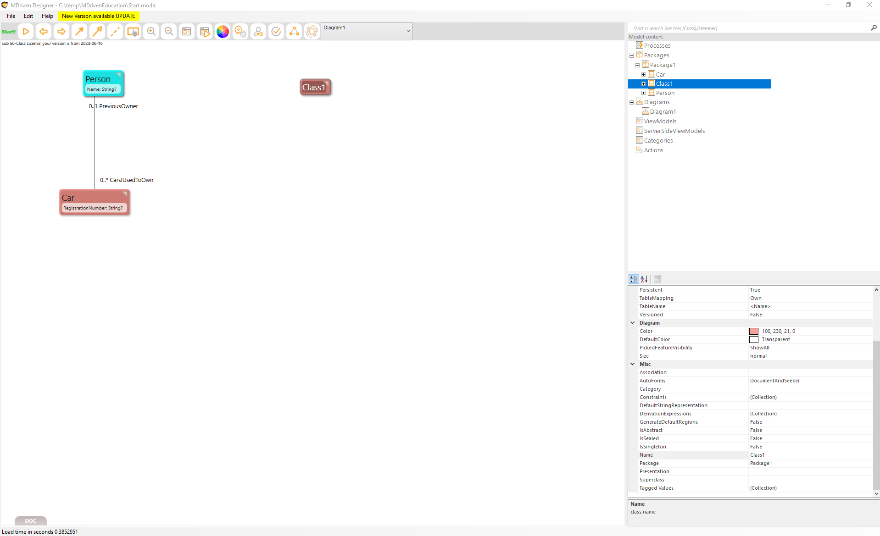The height and width of the screenshot is (536, 880).
Task: Collapse the Packages tree node
Action: click(x=631, y=55)
